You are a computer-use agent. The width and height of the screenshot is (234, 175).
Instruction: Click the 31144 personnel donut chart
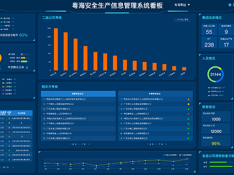coord(216,74)
